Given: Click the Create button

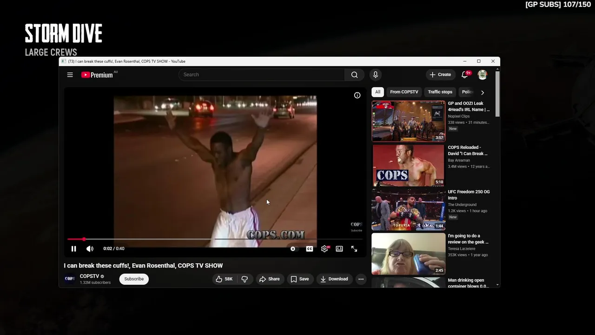Looking at the screenshot, I should click(x=440, y=74).
